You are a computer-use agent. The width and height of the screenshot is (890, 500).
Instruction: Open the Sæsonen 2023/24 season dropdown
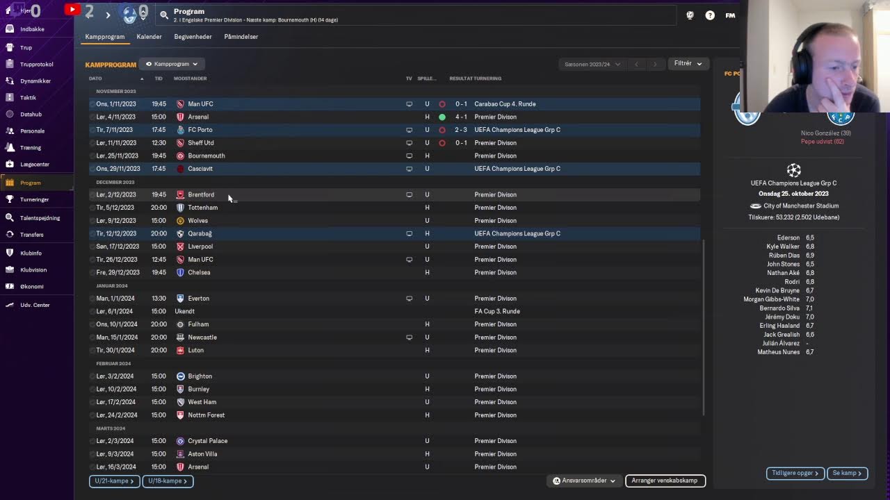592,64
